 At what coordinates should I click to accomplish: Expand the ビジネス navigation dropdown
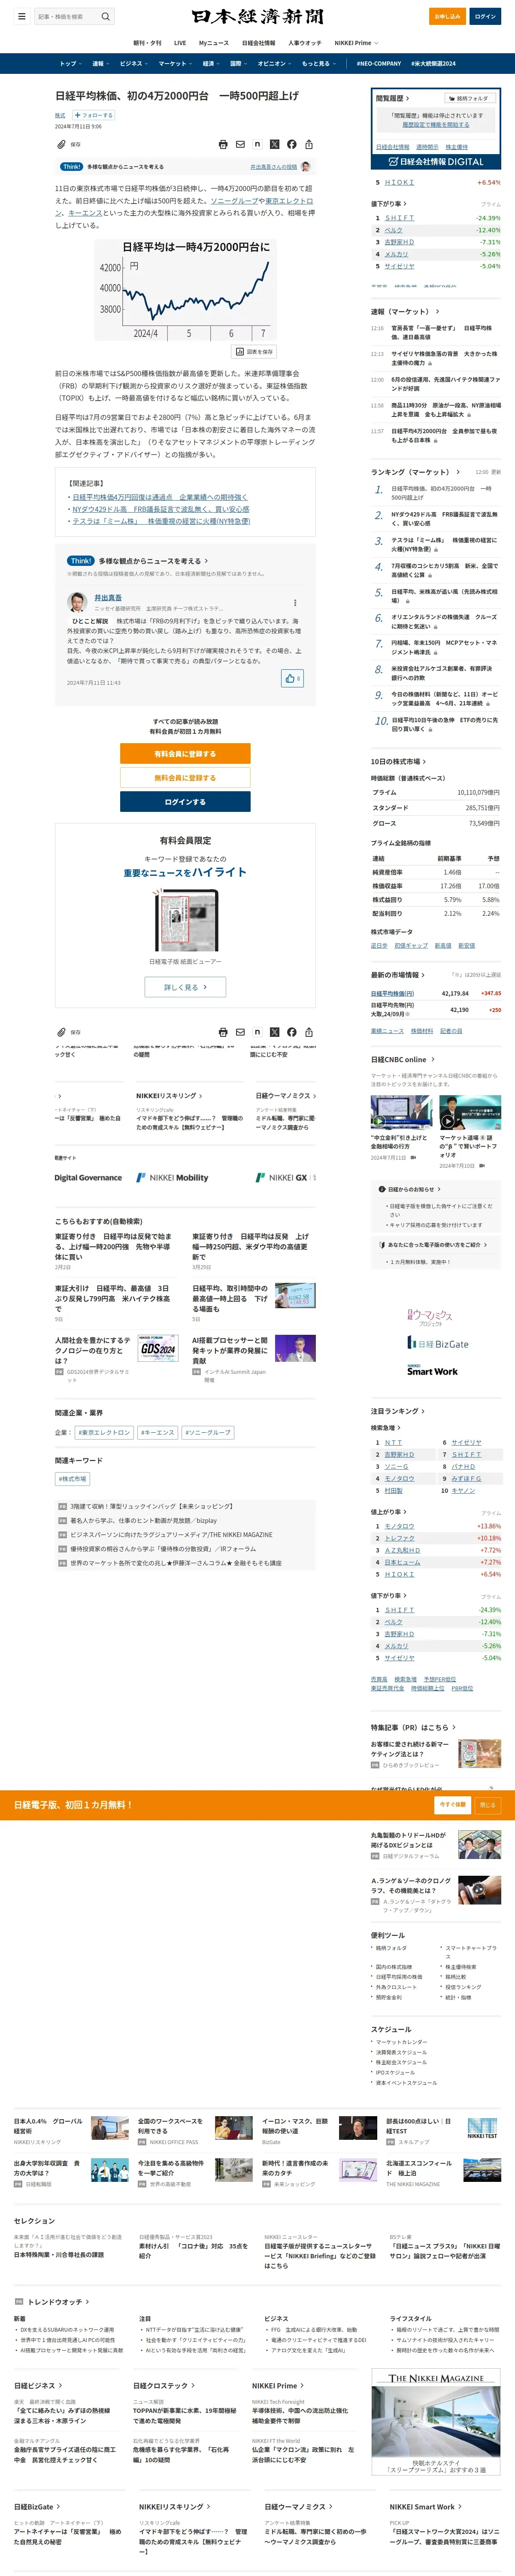click(x=134, y=63)
